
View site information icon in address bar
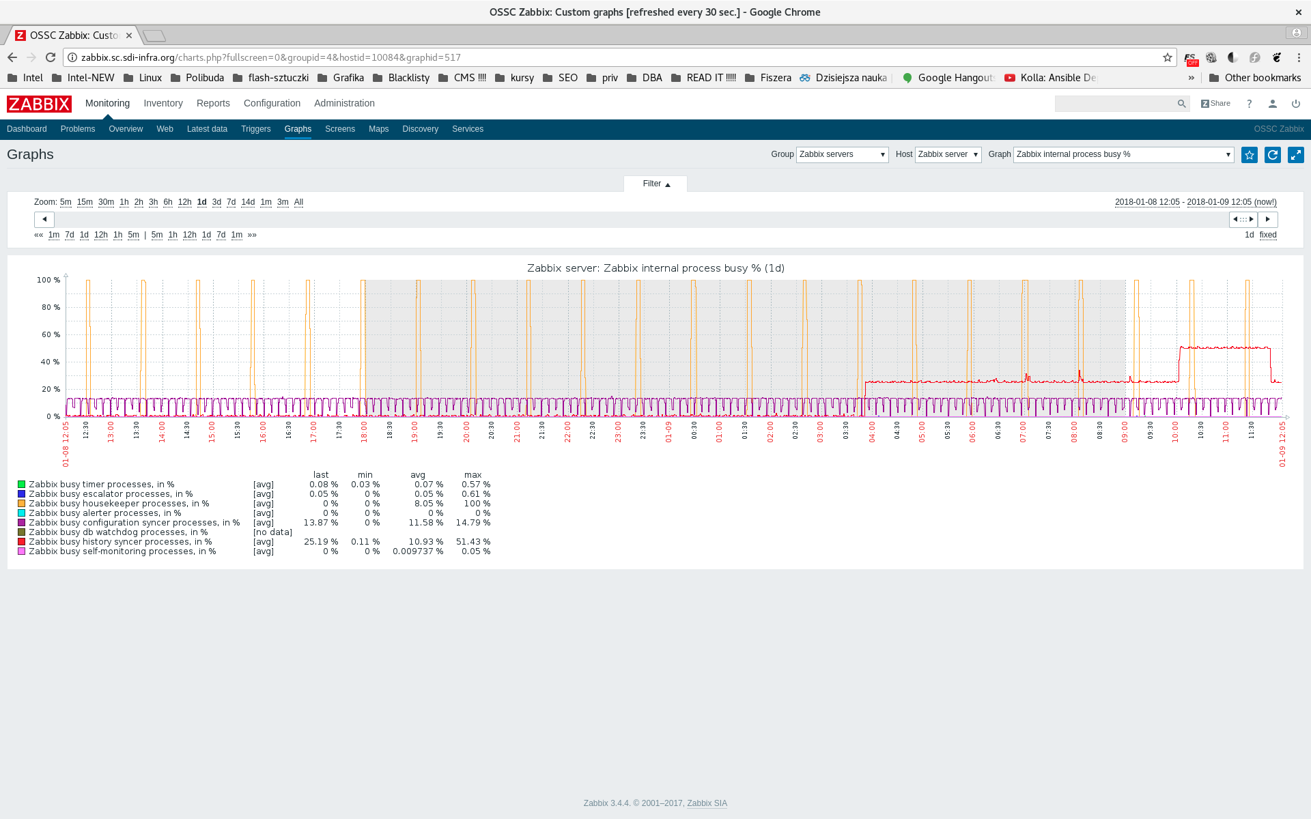coord(72,57)
